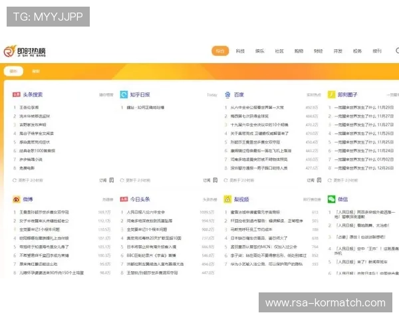The height and width of the screenshot is (319, 399).
Task: Open the only item in 知乎日报 list
Action: (x=146, y=108)
